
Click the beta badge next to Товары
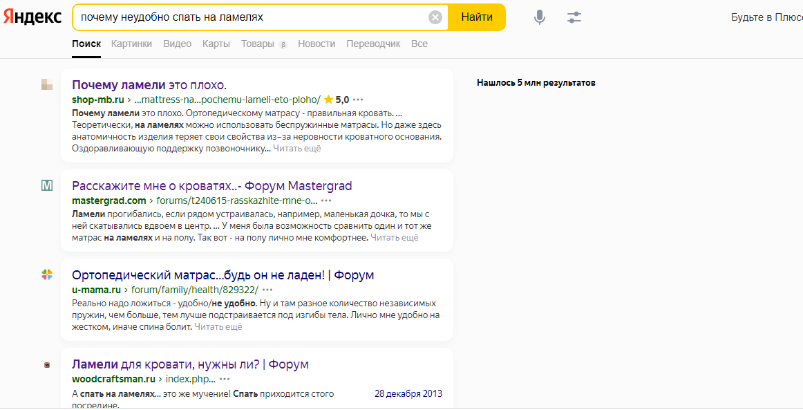point(283,44)
